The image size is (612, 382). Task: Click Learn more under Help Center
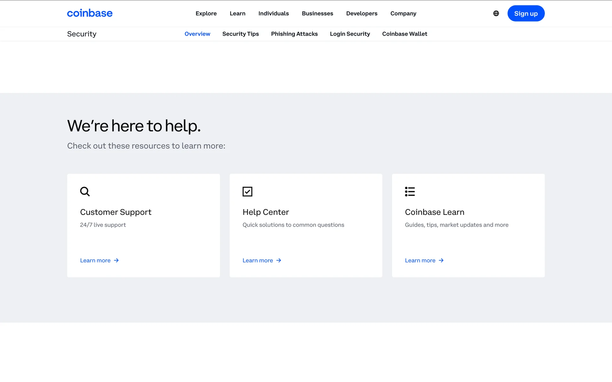(258, 260)
